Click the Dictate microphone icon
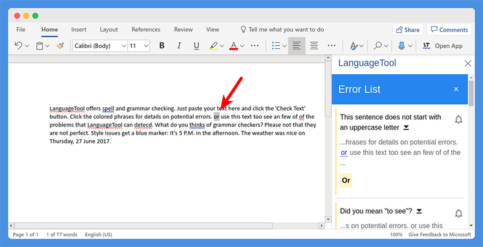Screen dimensions: 483x247 (401, 46)
